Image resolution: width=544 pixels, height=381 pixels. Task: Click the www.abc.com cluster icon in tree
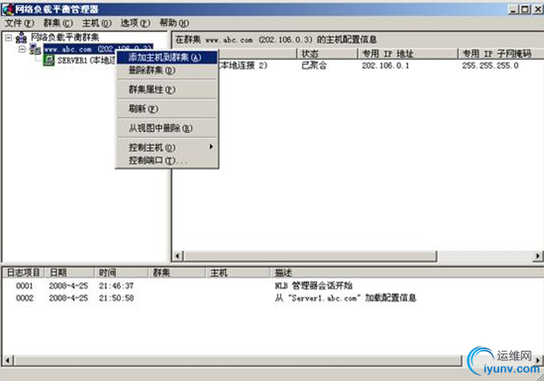35,49
